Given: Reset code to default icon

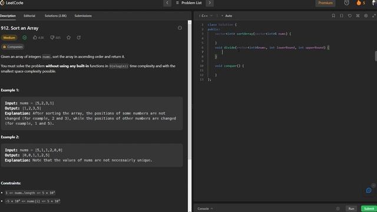Looking at the screenshot, I should [x=349, y=16].
